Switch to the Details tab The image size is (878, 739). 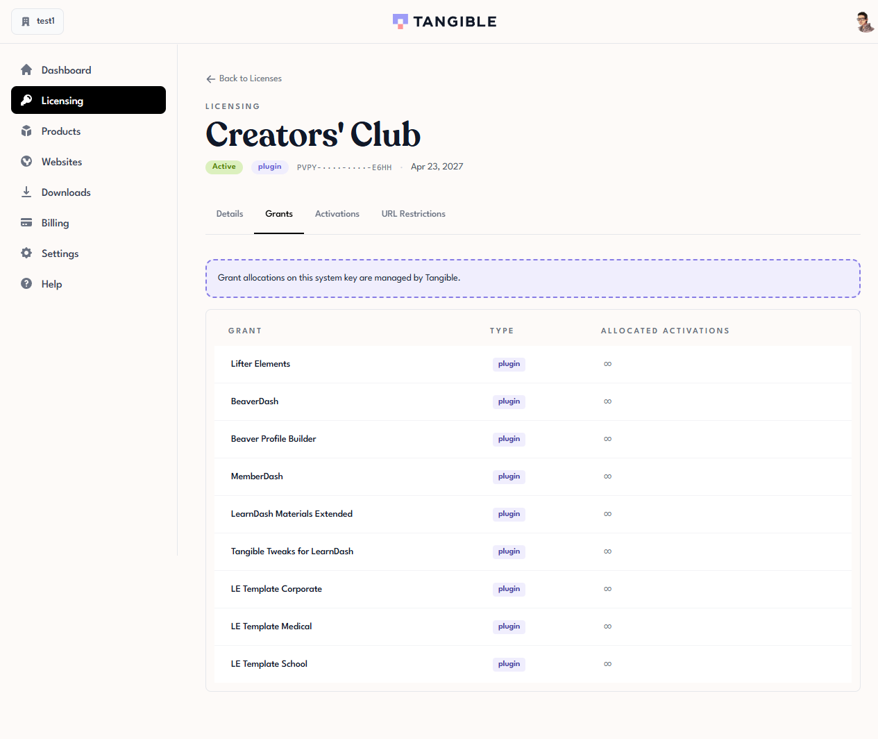(x=230, y=214)
